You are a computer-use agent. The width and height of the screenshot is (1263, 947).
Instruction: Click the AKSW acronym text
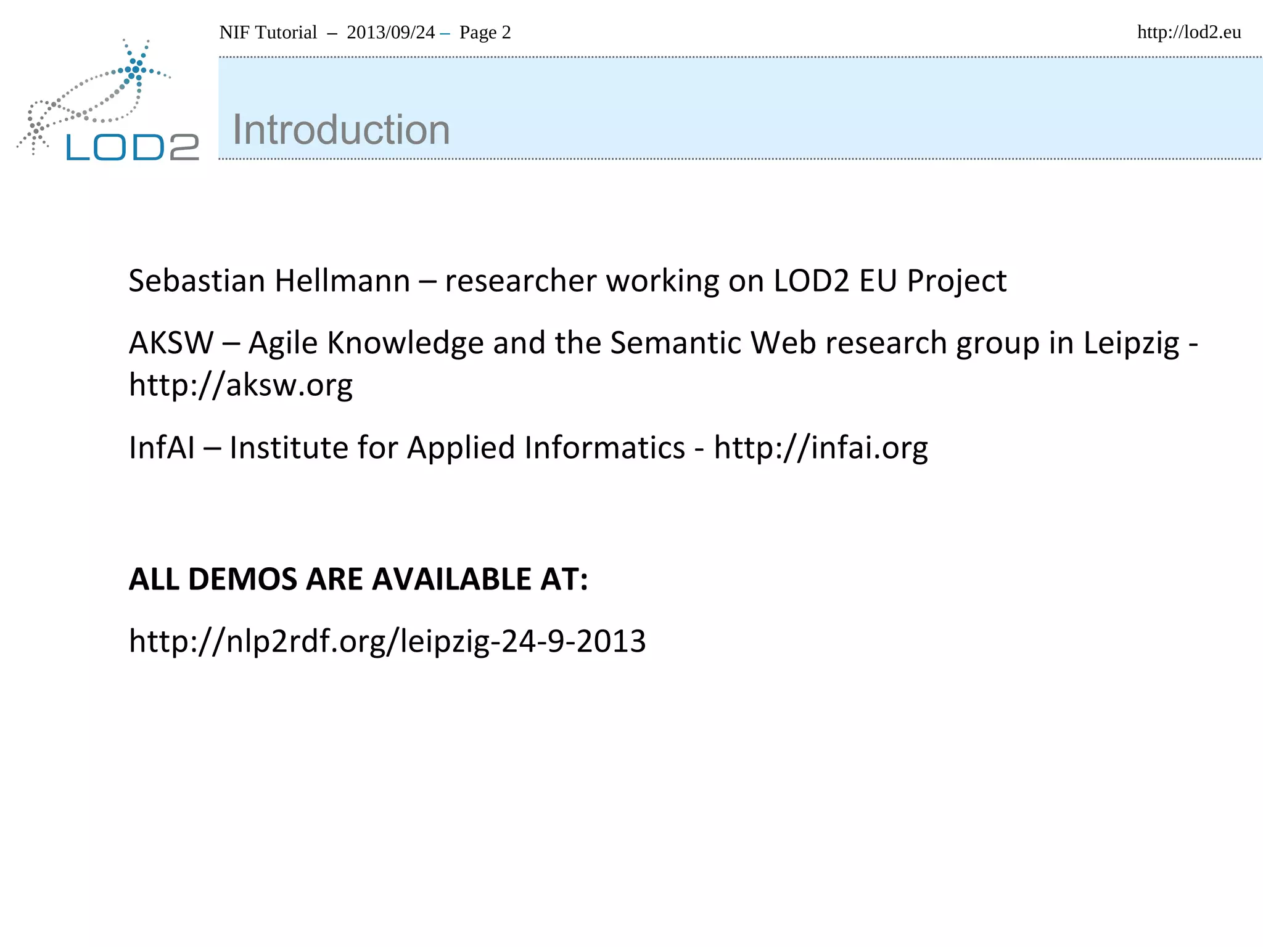(171, 343)
